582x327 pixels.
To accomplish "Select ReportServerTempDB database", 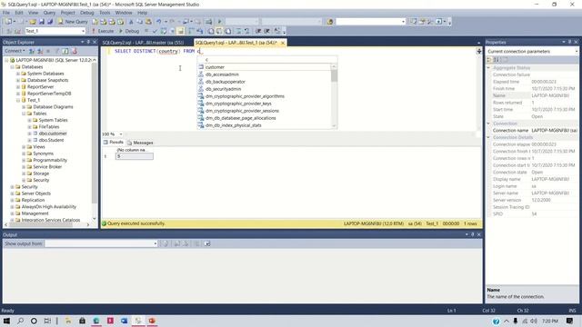I will coord(49,94).
